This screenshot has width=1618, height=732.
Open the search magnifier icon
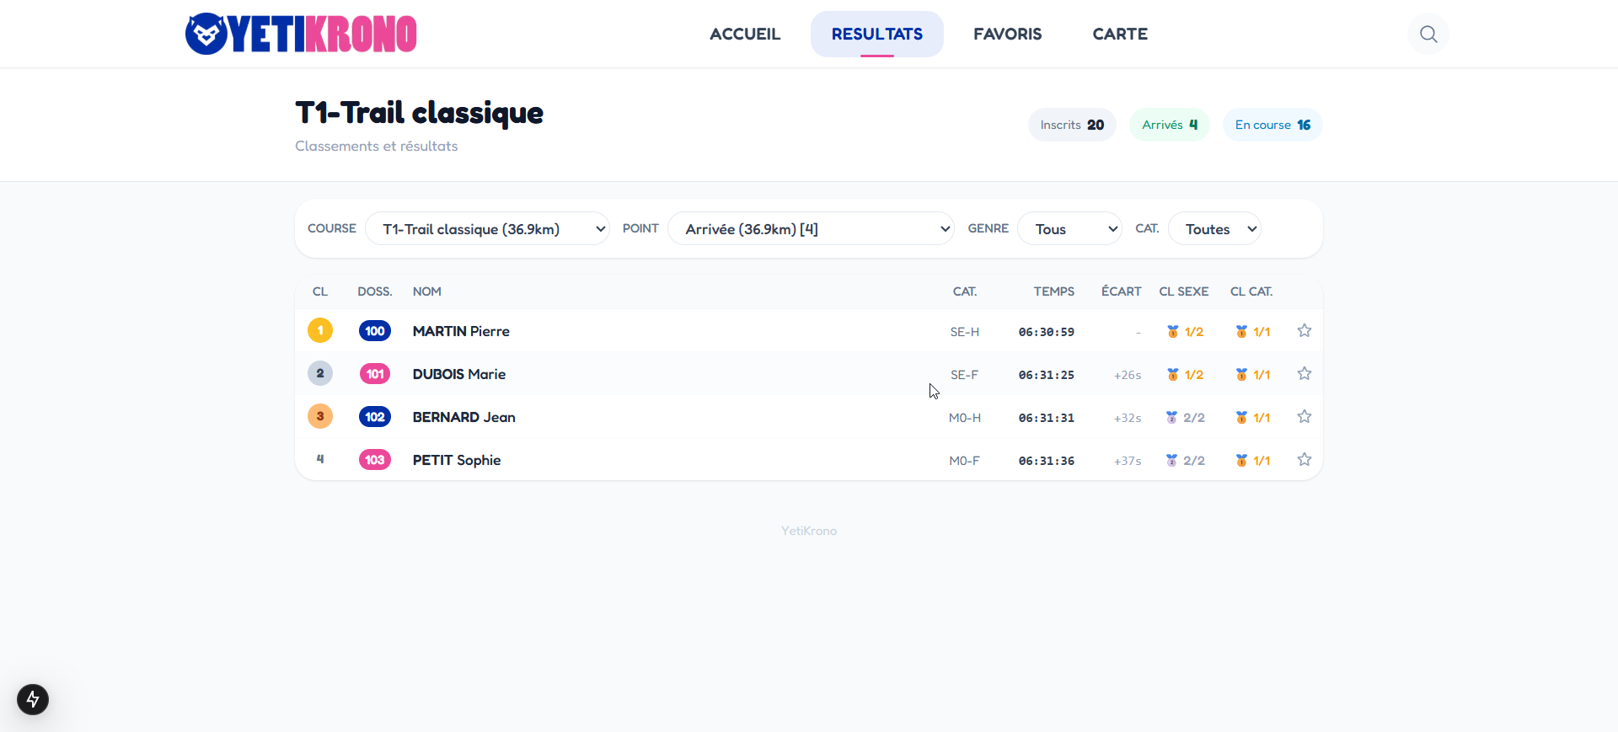click(x=1428, y=34)
